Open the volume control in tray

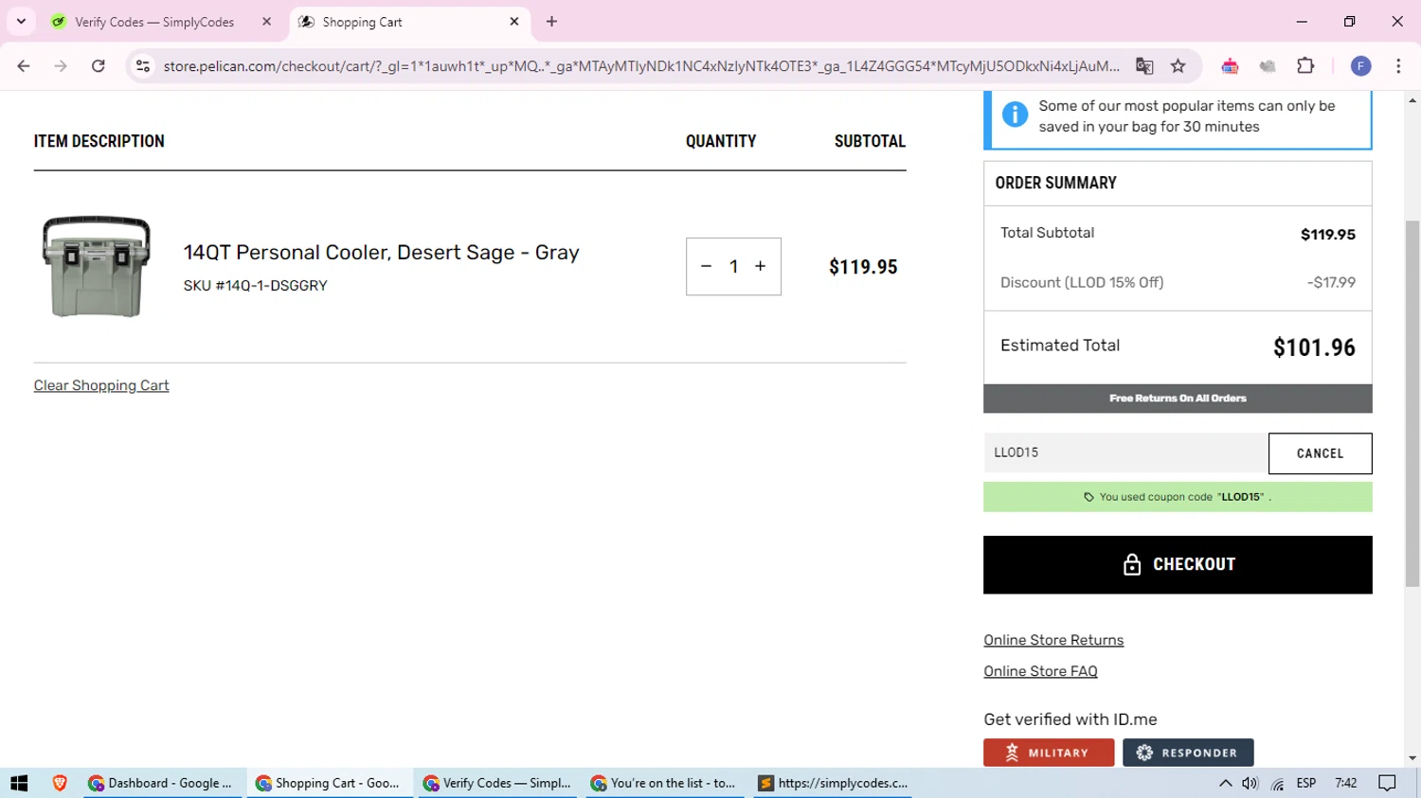(1250, 783)
